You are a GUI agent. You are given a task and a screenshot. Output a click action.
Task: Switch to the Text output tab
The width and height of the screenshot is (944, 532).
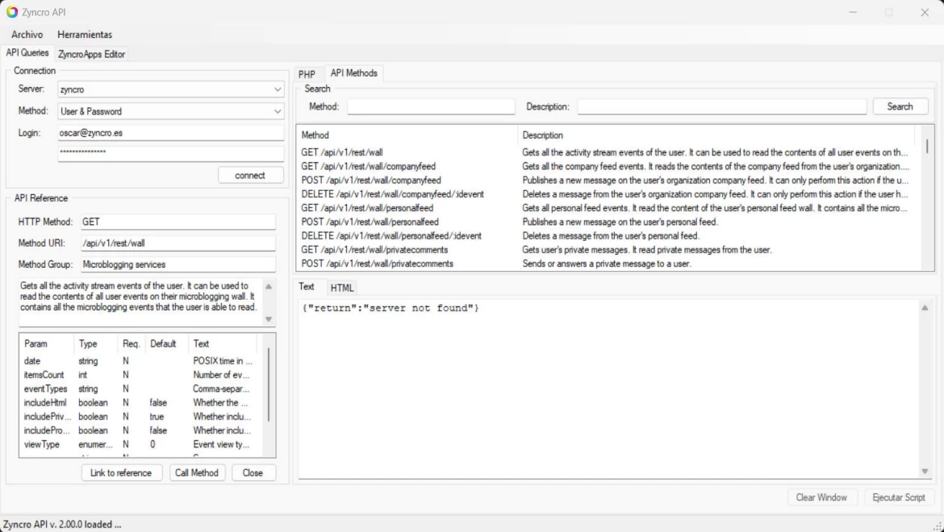pyautogui.click(x=307, y=287)
